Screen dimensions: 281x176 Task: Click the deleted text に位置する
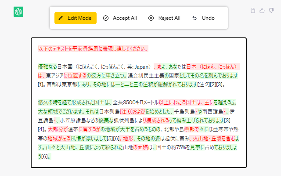[75, 76]
